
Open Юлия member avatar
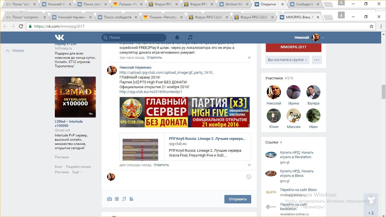[274, 116]
